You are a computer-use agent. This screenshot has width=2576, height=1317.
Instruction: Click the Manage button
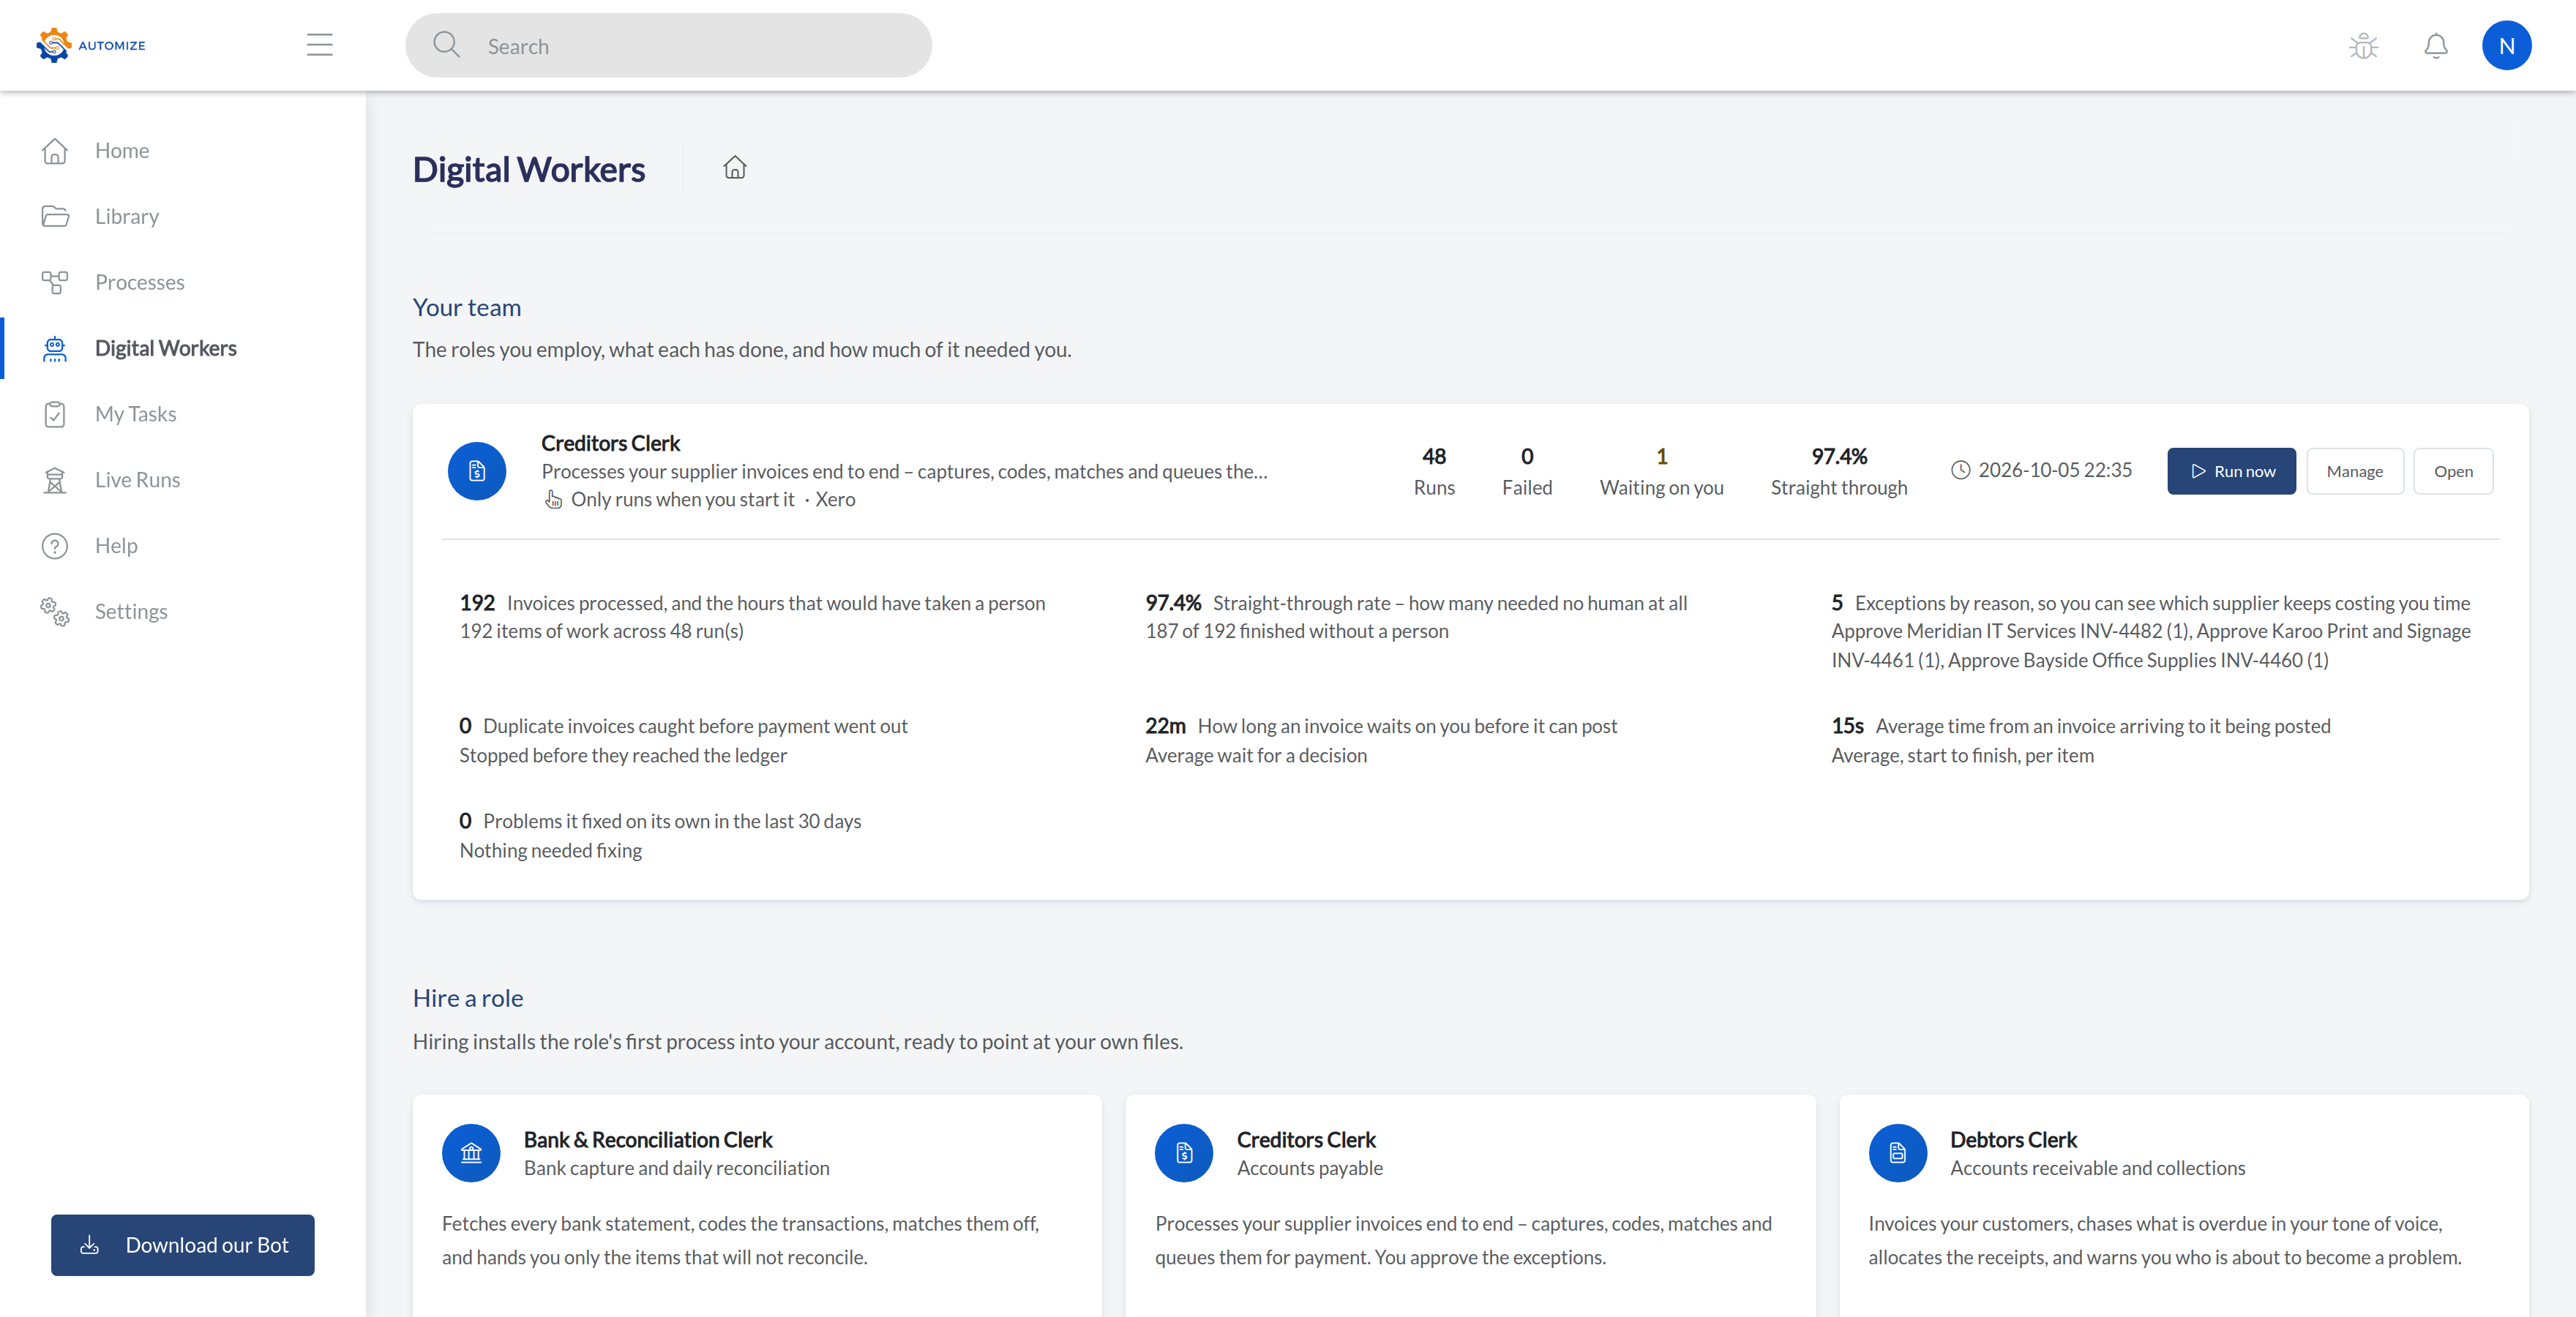coord(2354,471)
